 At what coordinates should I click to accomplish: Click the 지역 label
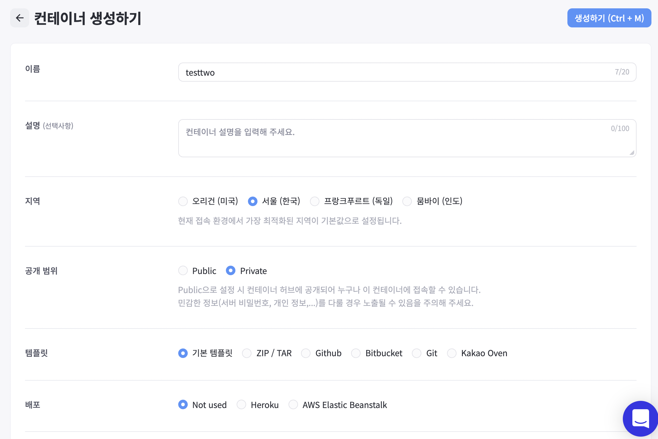pos(32,201)
